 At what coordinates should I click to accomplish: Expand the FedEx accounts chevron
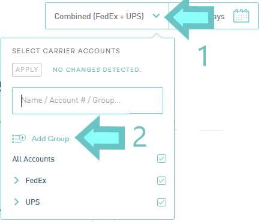coord(17,180)
